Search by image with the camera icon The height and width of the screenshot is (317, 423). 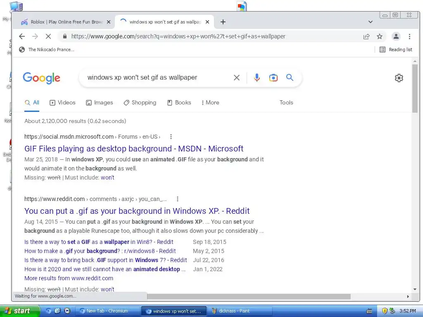click(x=273, y=78)
